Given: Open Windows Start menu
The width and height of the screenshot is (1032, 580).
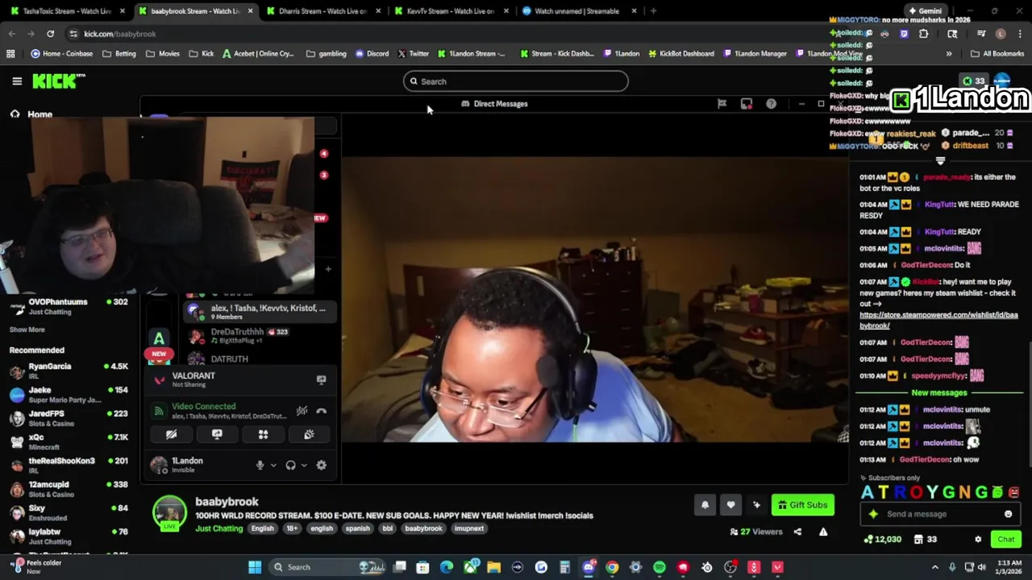Looking at the screenshot, I should point(255,567).
